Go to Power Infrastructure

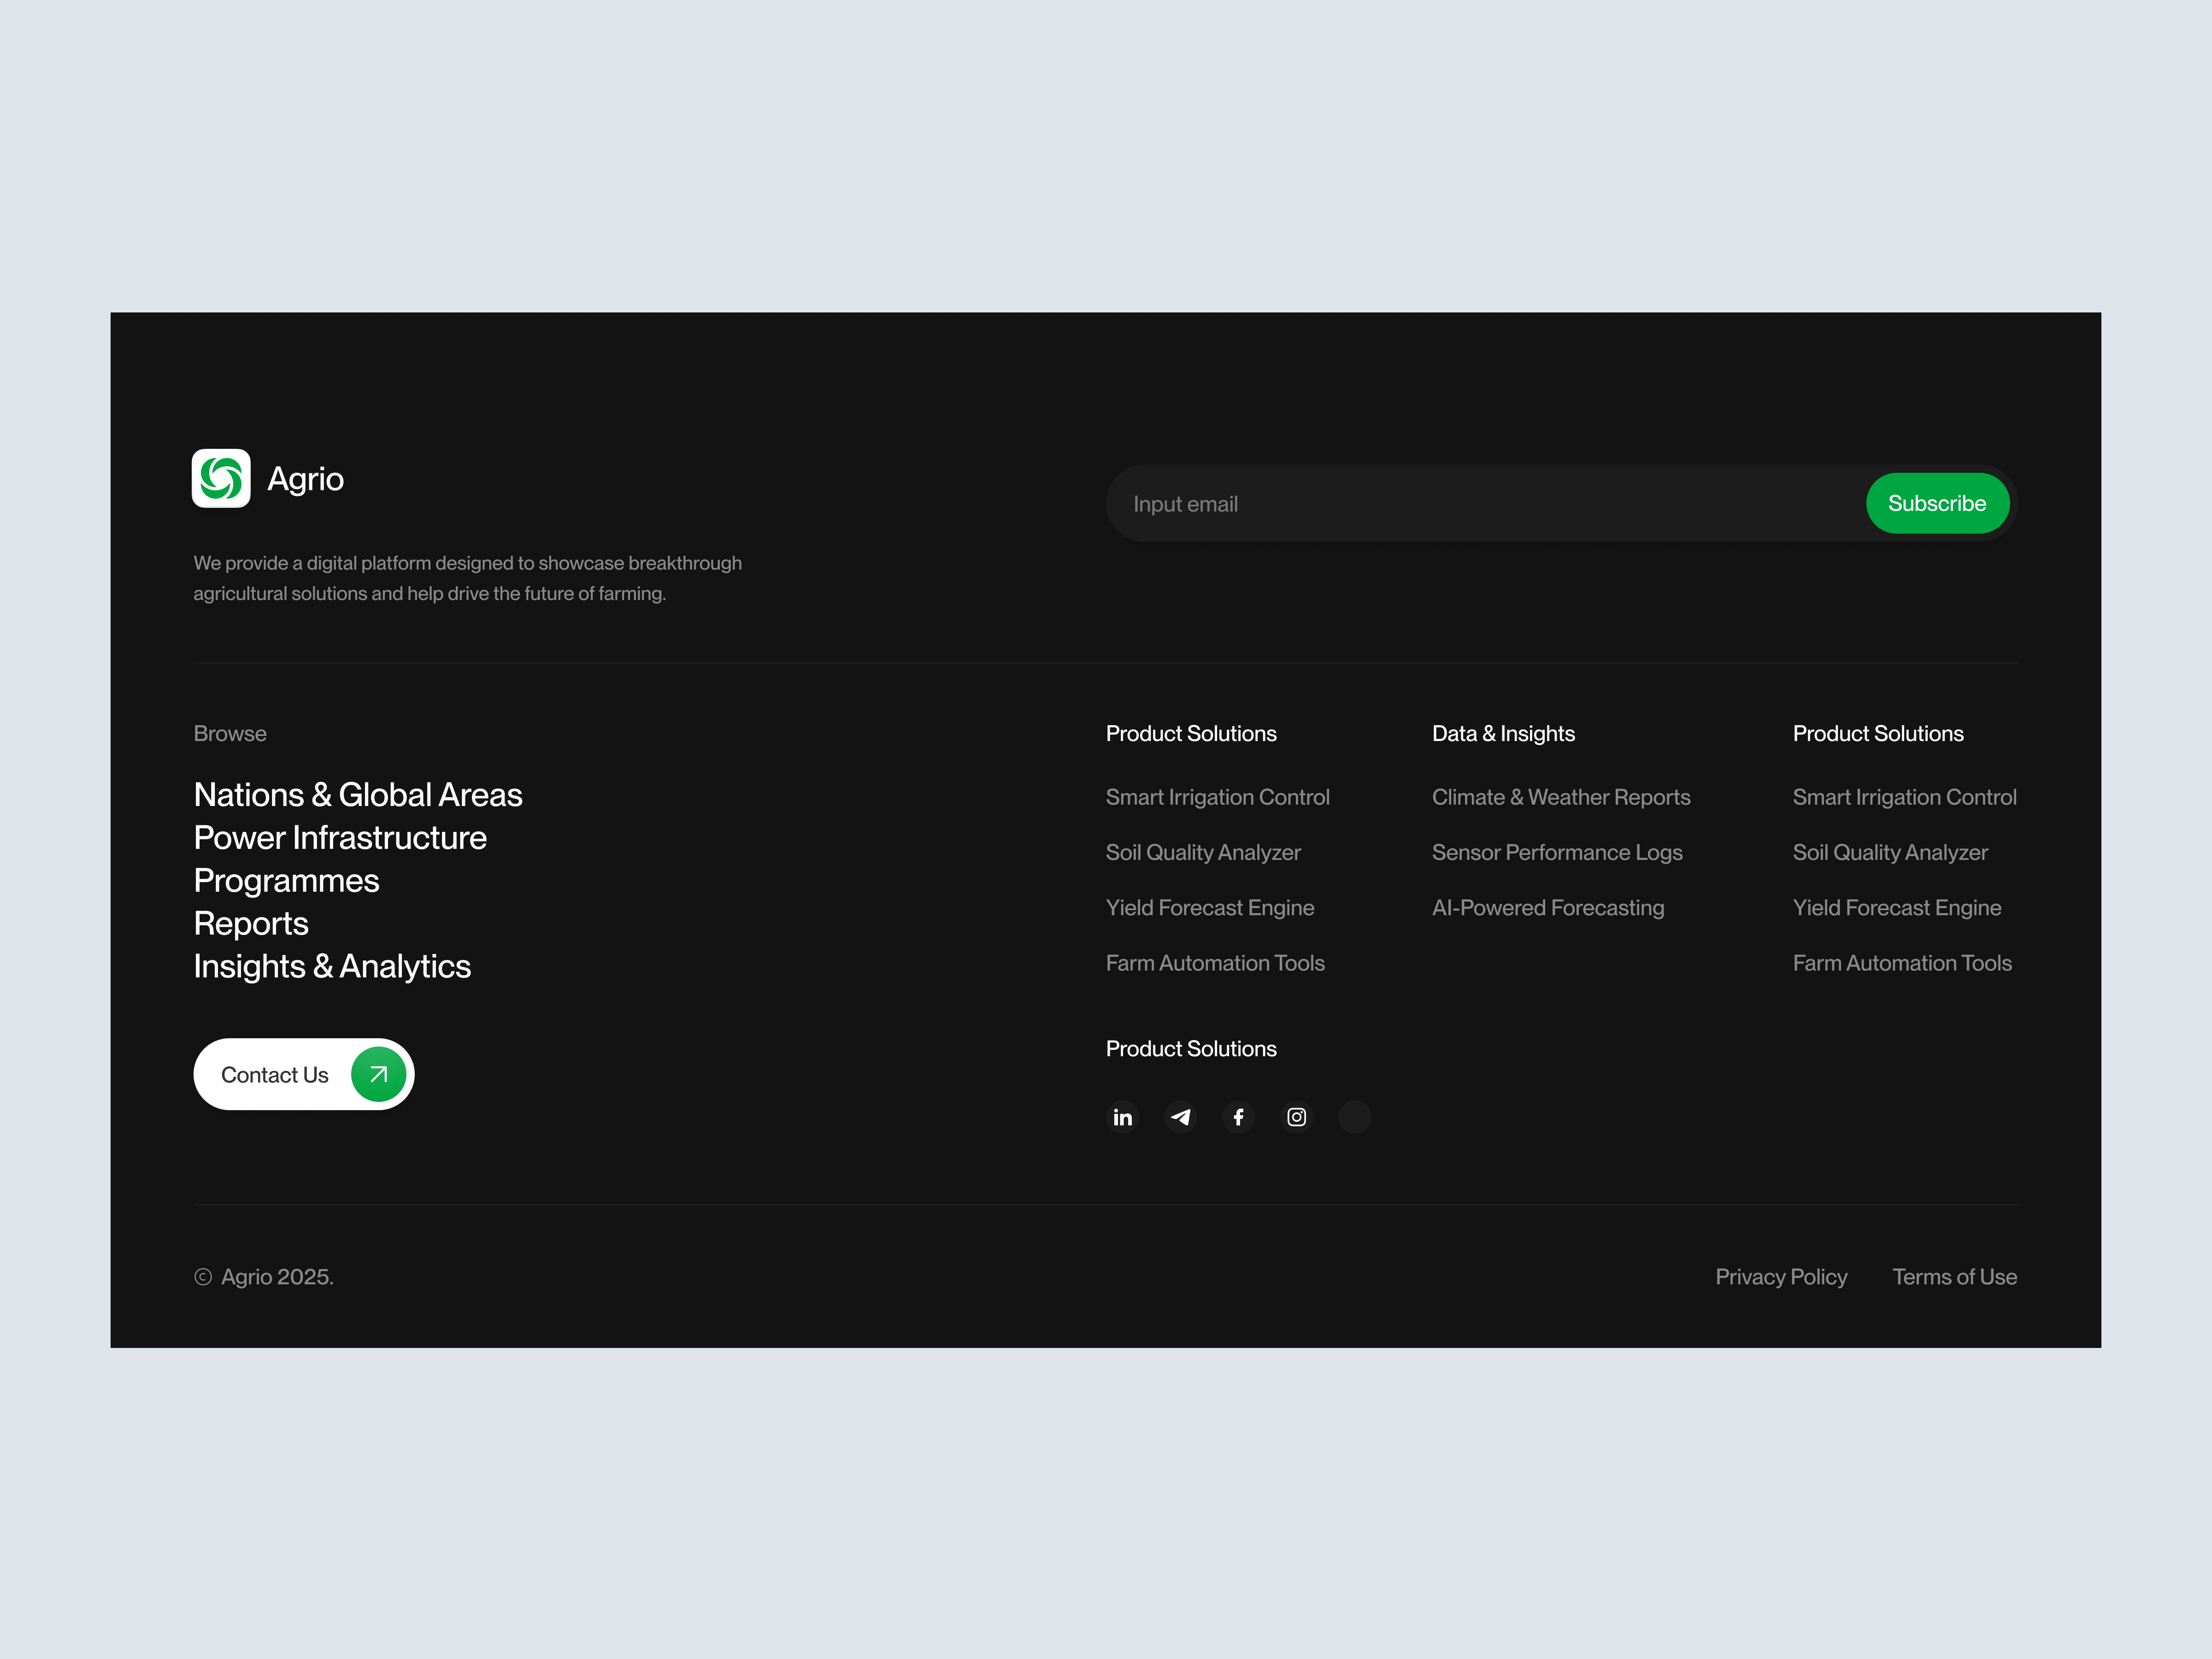tap(340, 838)
